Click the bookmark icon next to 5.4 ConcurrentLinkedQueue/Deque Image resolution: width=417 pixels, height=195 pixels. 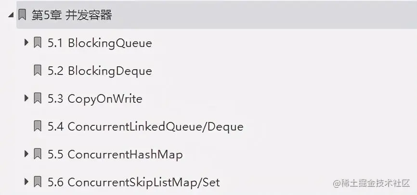tap(38, 127)
